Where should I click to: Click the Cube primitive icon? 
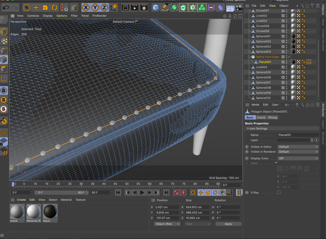(x=156, y=7)
